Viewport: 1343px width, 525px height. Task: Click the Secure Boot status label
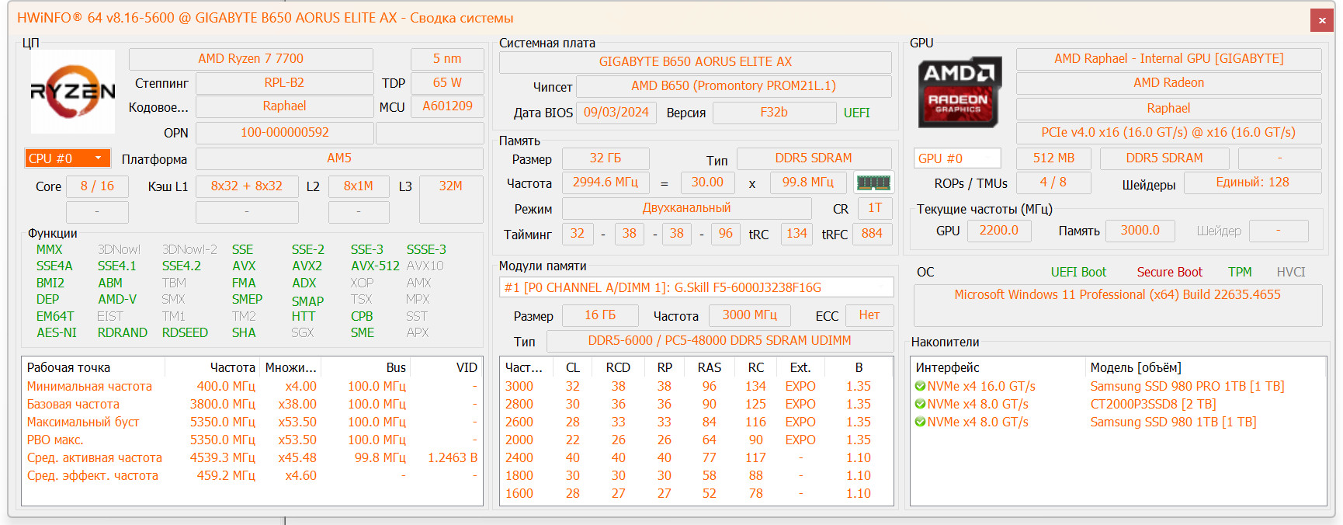pos(1169,272)
